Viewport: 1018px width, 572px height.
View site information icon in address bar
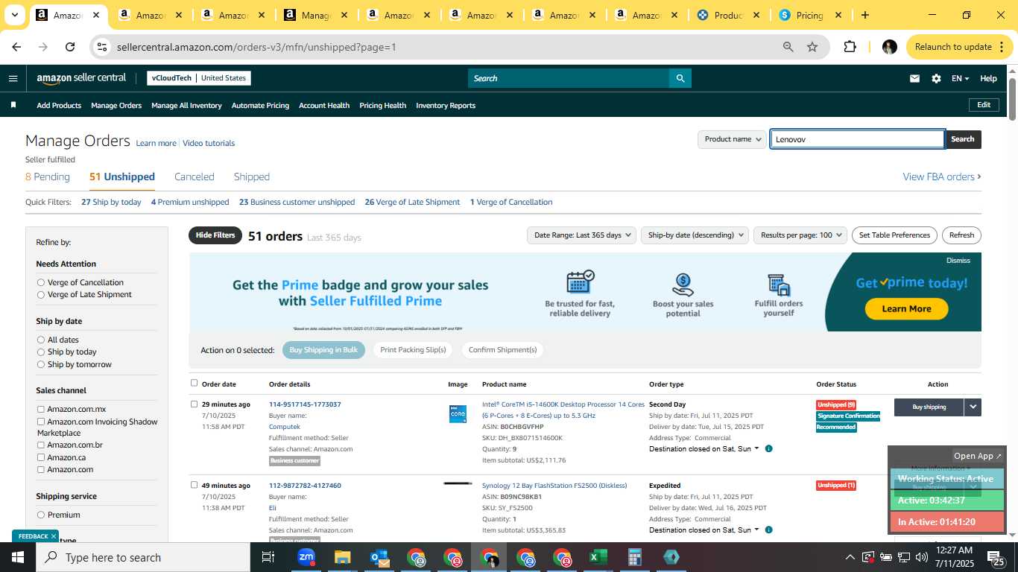102,47
